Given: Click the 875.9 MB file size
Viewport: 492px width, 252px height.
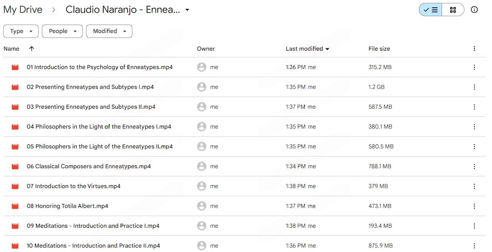Looking at the screenshot, I should (x=381, y=246).
